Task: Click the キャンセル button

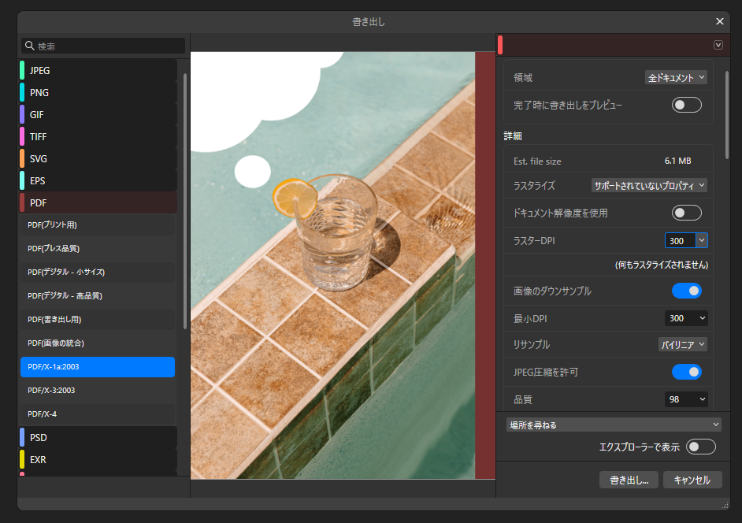Action: (x=692, y=480)
